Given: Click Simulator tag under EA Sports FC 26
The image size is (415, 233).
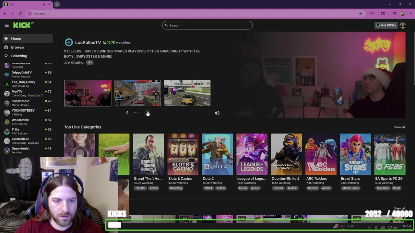Looking at the screenshot, I should pos(383,188).
